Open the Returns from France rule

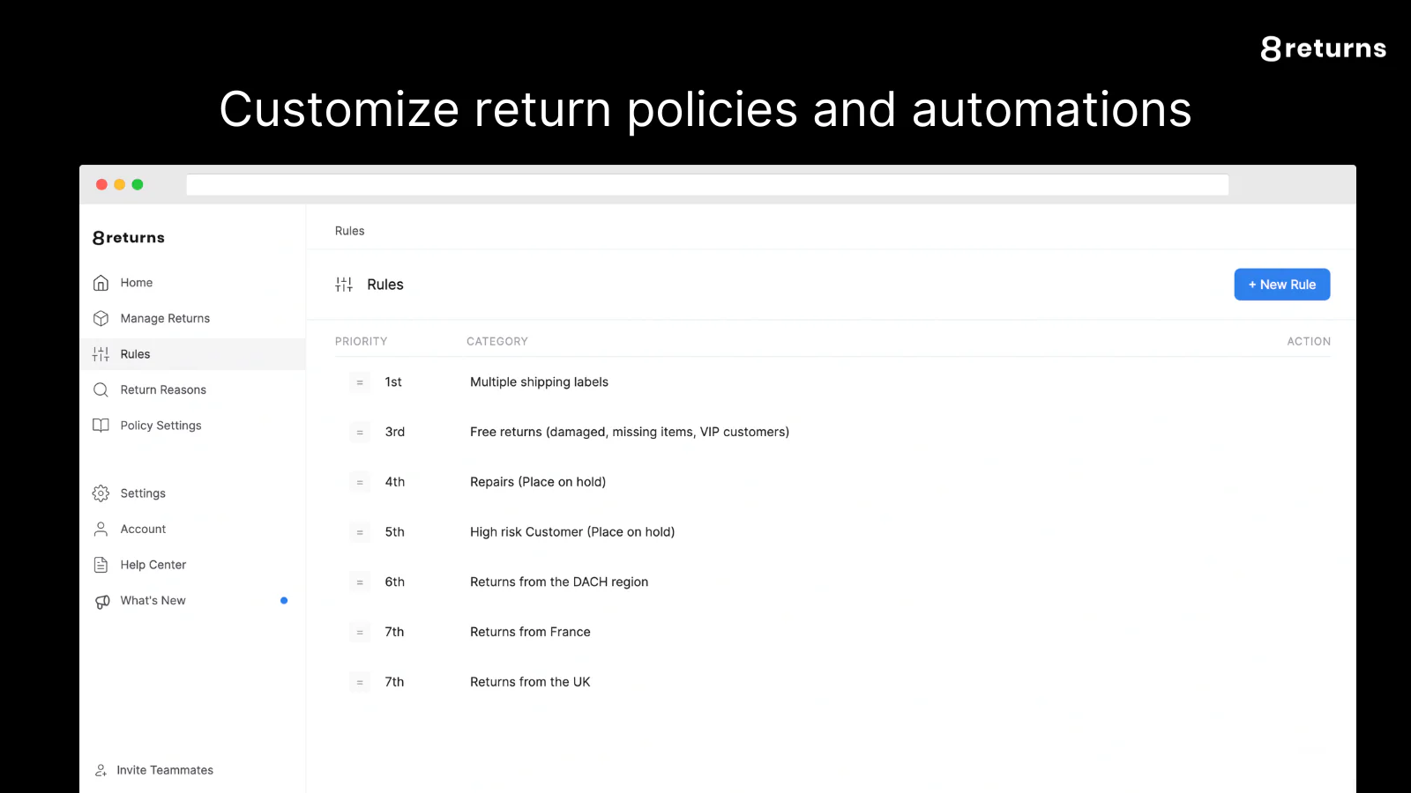pos(530,632)
